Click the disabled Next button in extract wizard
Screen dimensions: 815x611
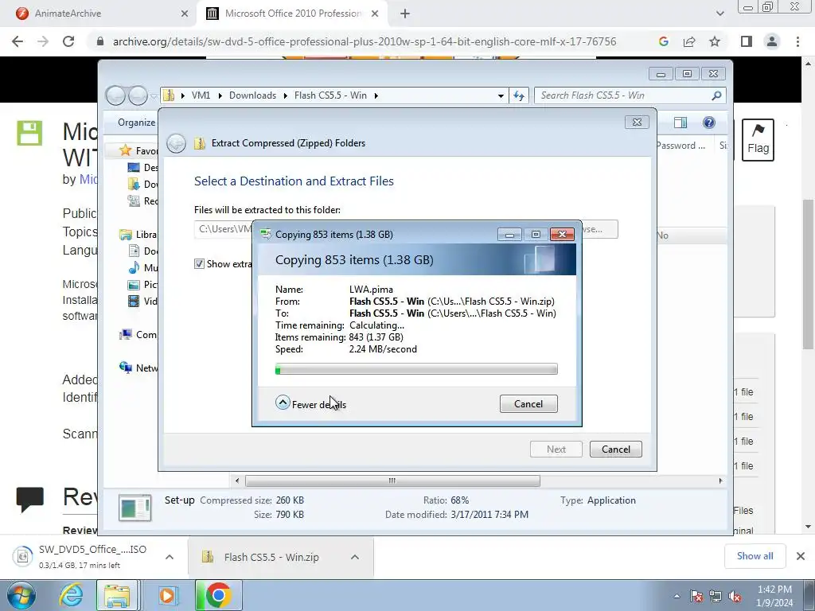[556, 449]
